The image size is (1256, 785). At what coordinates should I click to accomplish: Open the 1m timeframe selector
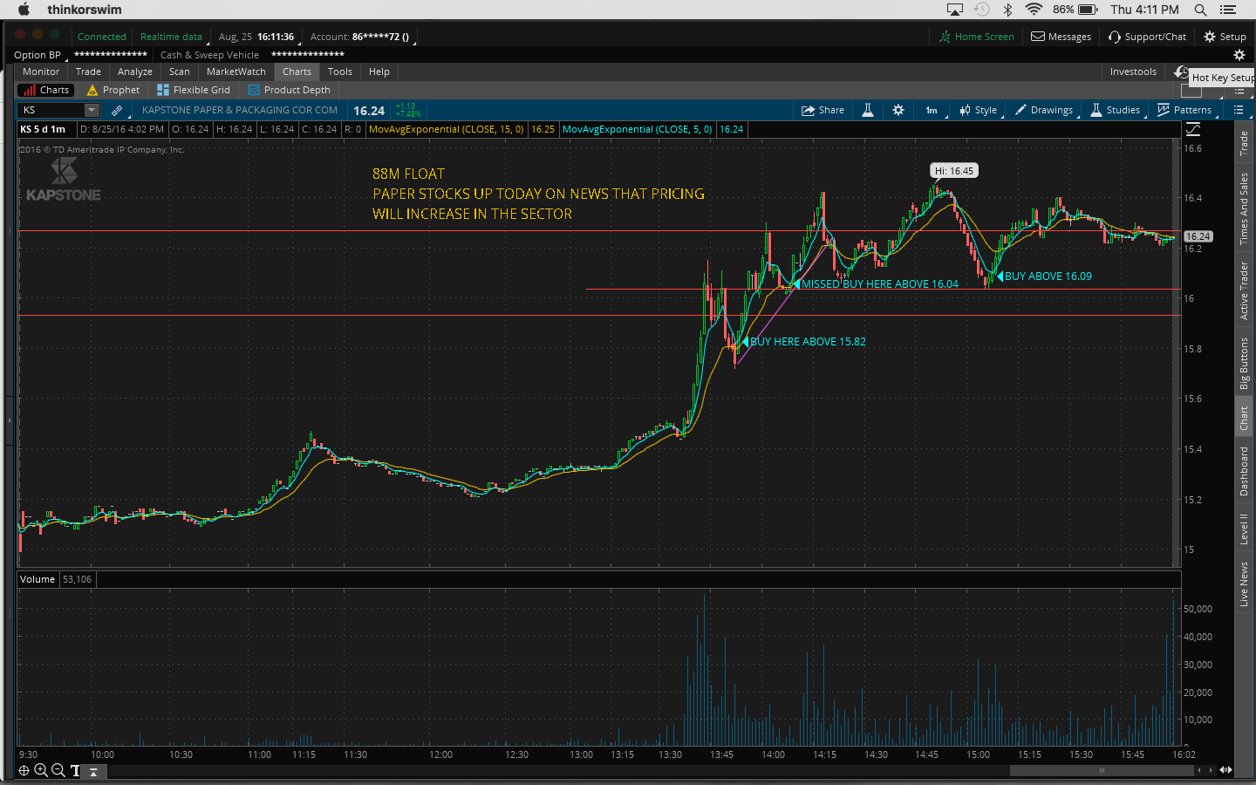[x=932, y=110]
